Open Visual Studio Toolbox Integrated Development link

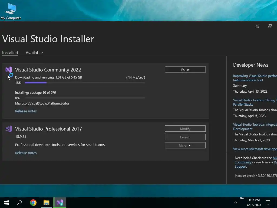point(255,127)
